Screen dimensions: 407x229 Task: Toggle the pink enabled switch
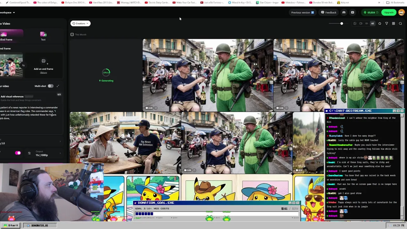pyautogui.click(x=18, y=153)
